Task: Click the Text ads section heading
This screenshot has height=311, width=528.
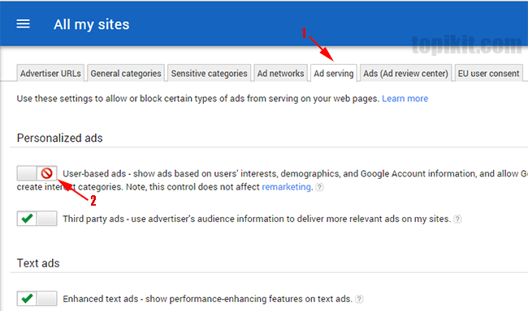Action: [38, 263]
